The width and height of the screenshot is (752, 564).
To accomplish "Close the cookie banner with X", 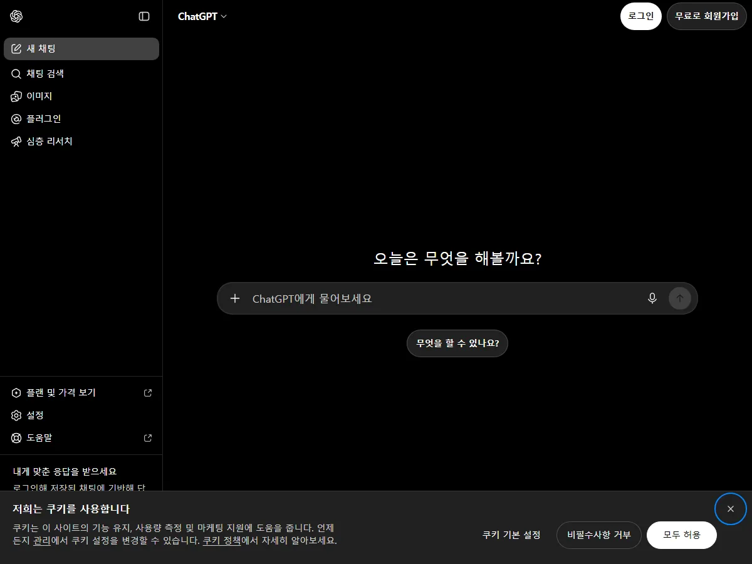I will (x=731, y=509).
